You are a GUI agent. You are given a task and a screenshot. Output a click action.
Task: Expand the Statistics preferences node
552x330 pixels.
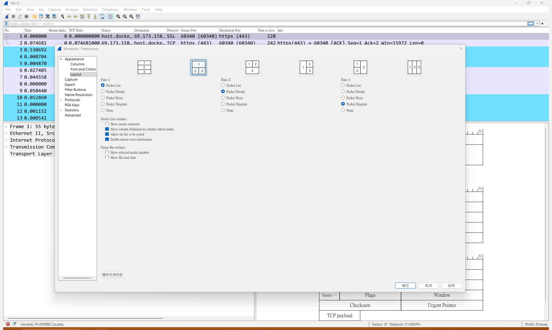click(x=61, y=110)
